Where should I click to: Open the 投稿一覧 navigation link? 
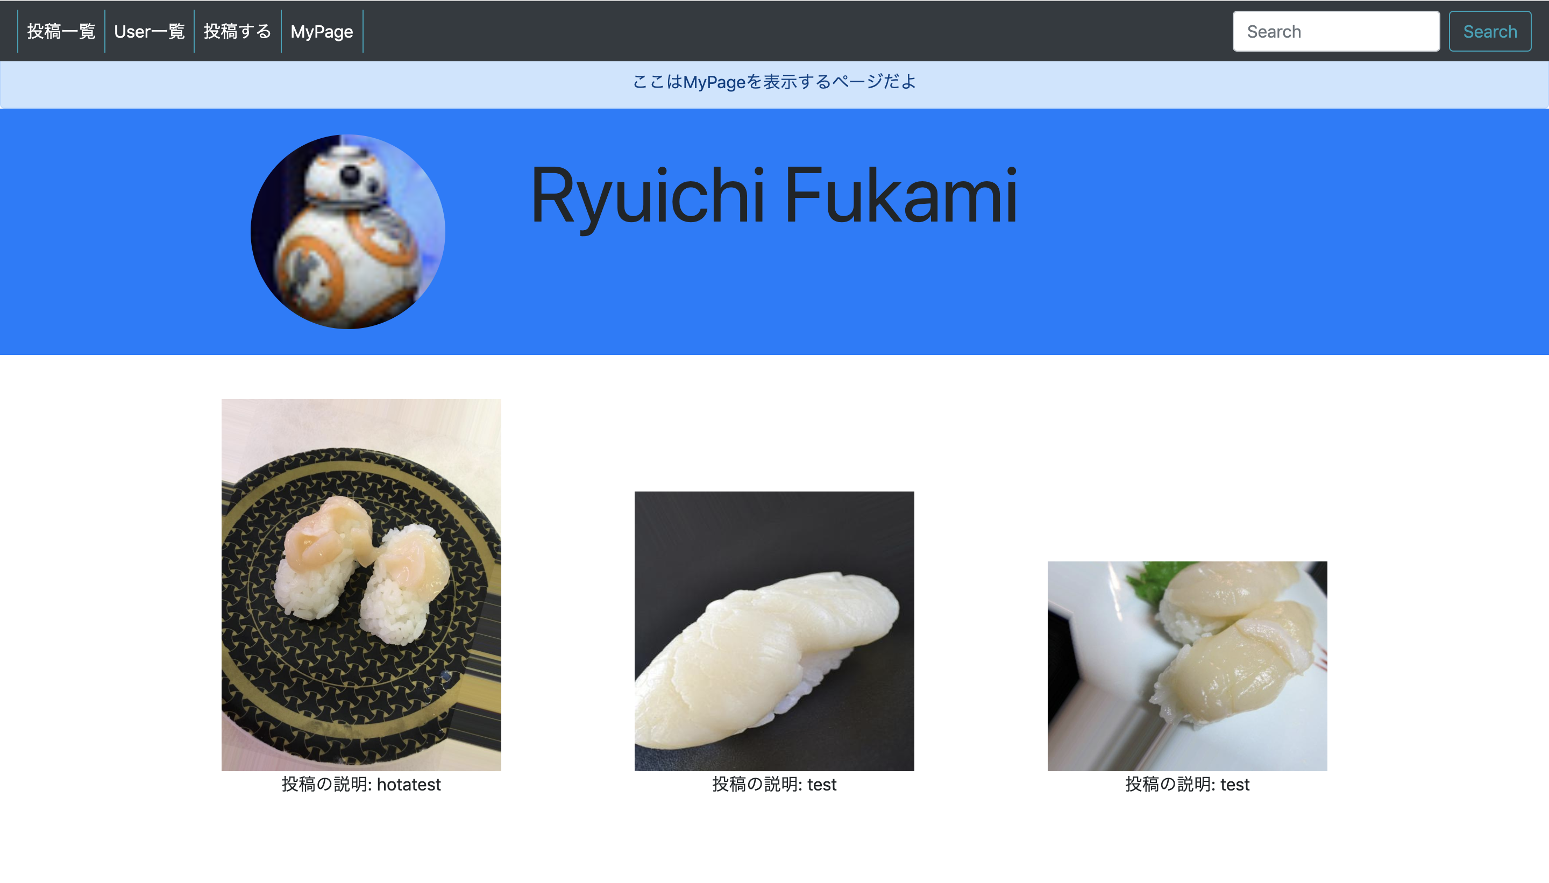pos(60,31)
